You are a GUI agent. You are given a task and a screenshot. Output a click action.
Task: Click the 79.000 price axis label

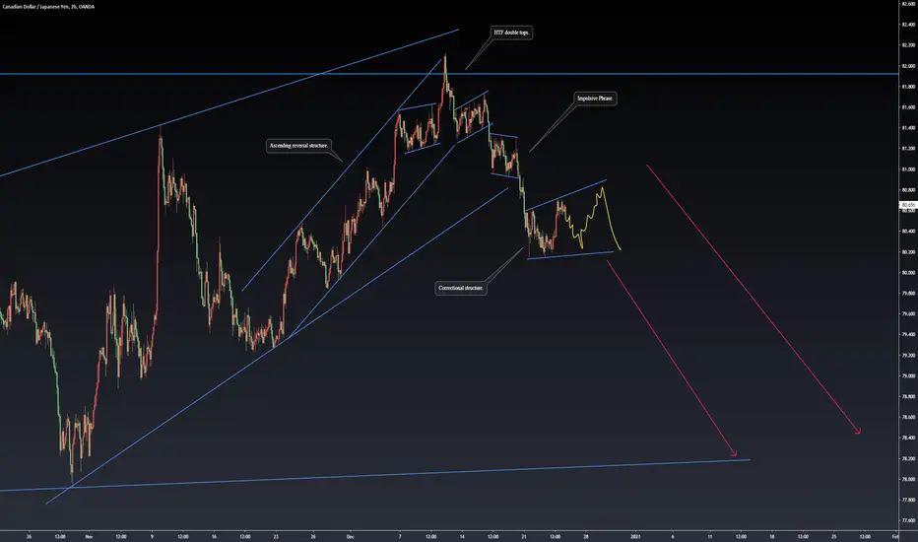click(908, 375)
